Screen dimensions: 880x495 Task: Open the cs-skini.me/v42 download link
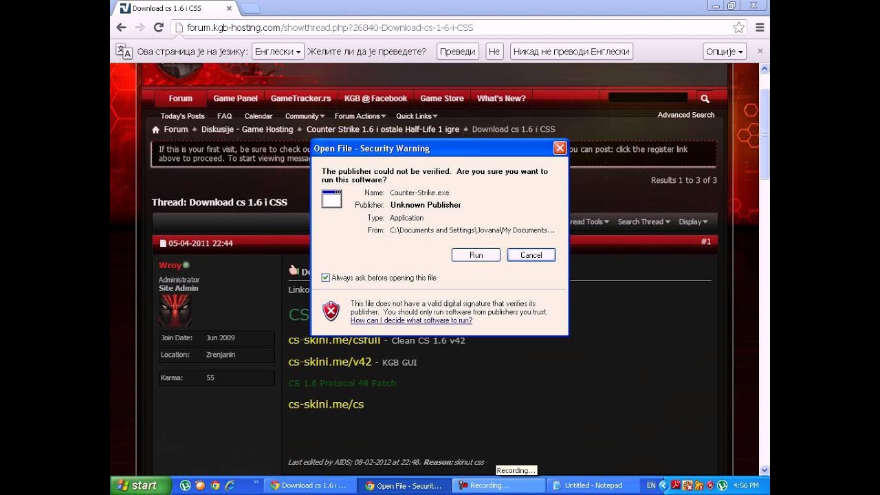pos(330,362)
